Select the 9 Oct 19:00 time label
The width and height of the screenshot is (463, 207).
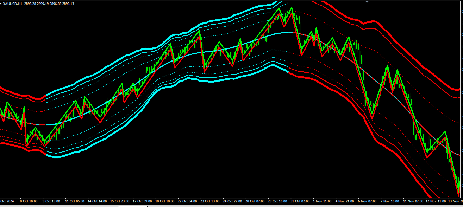(51, 201)
